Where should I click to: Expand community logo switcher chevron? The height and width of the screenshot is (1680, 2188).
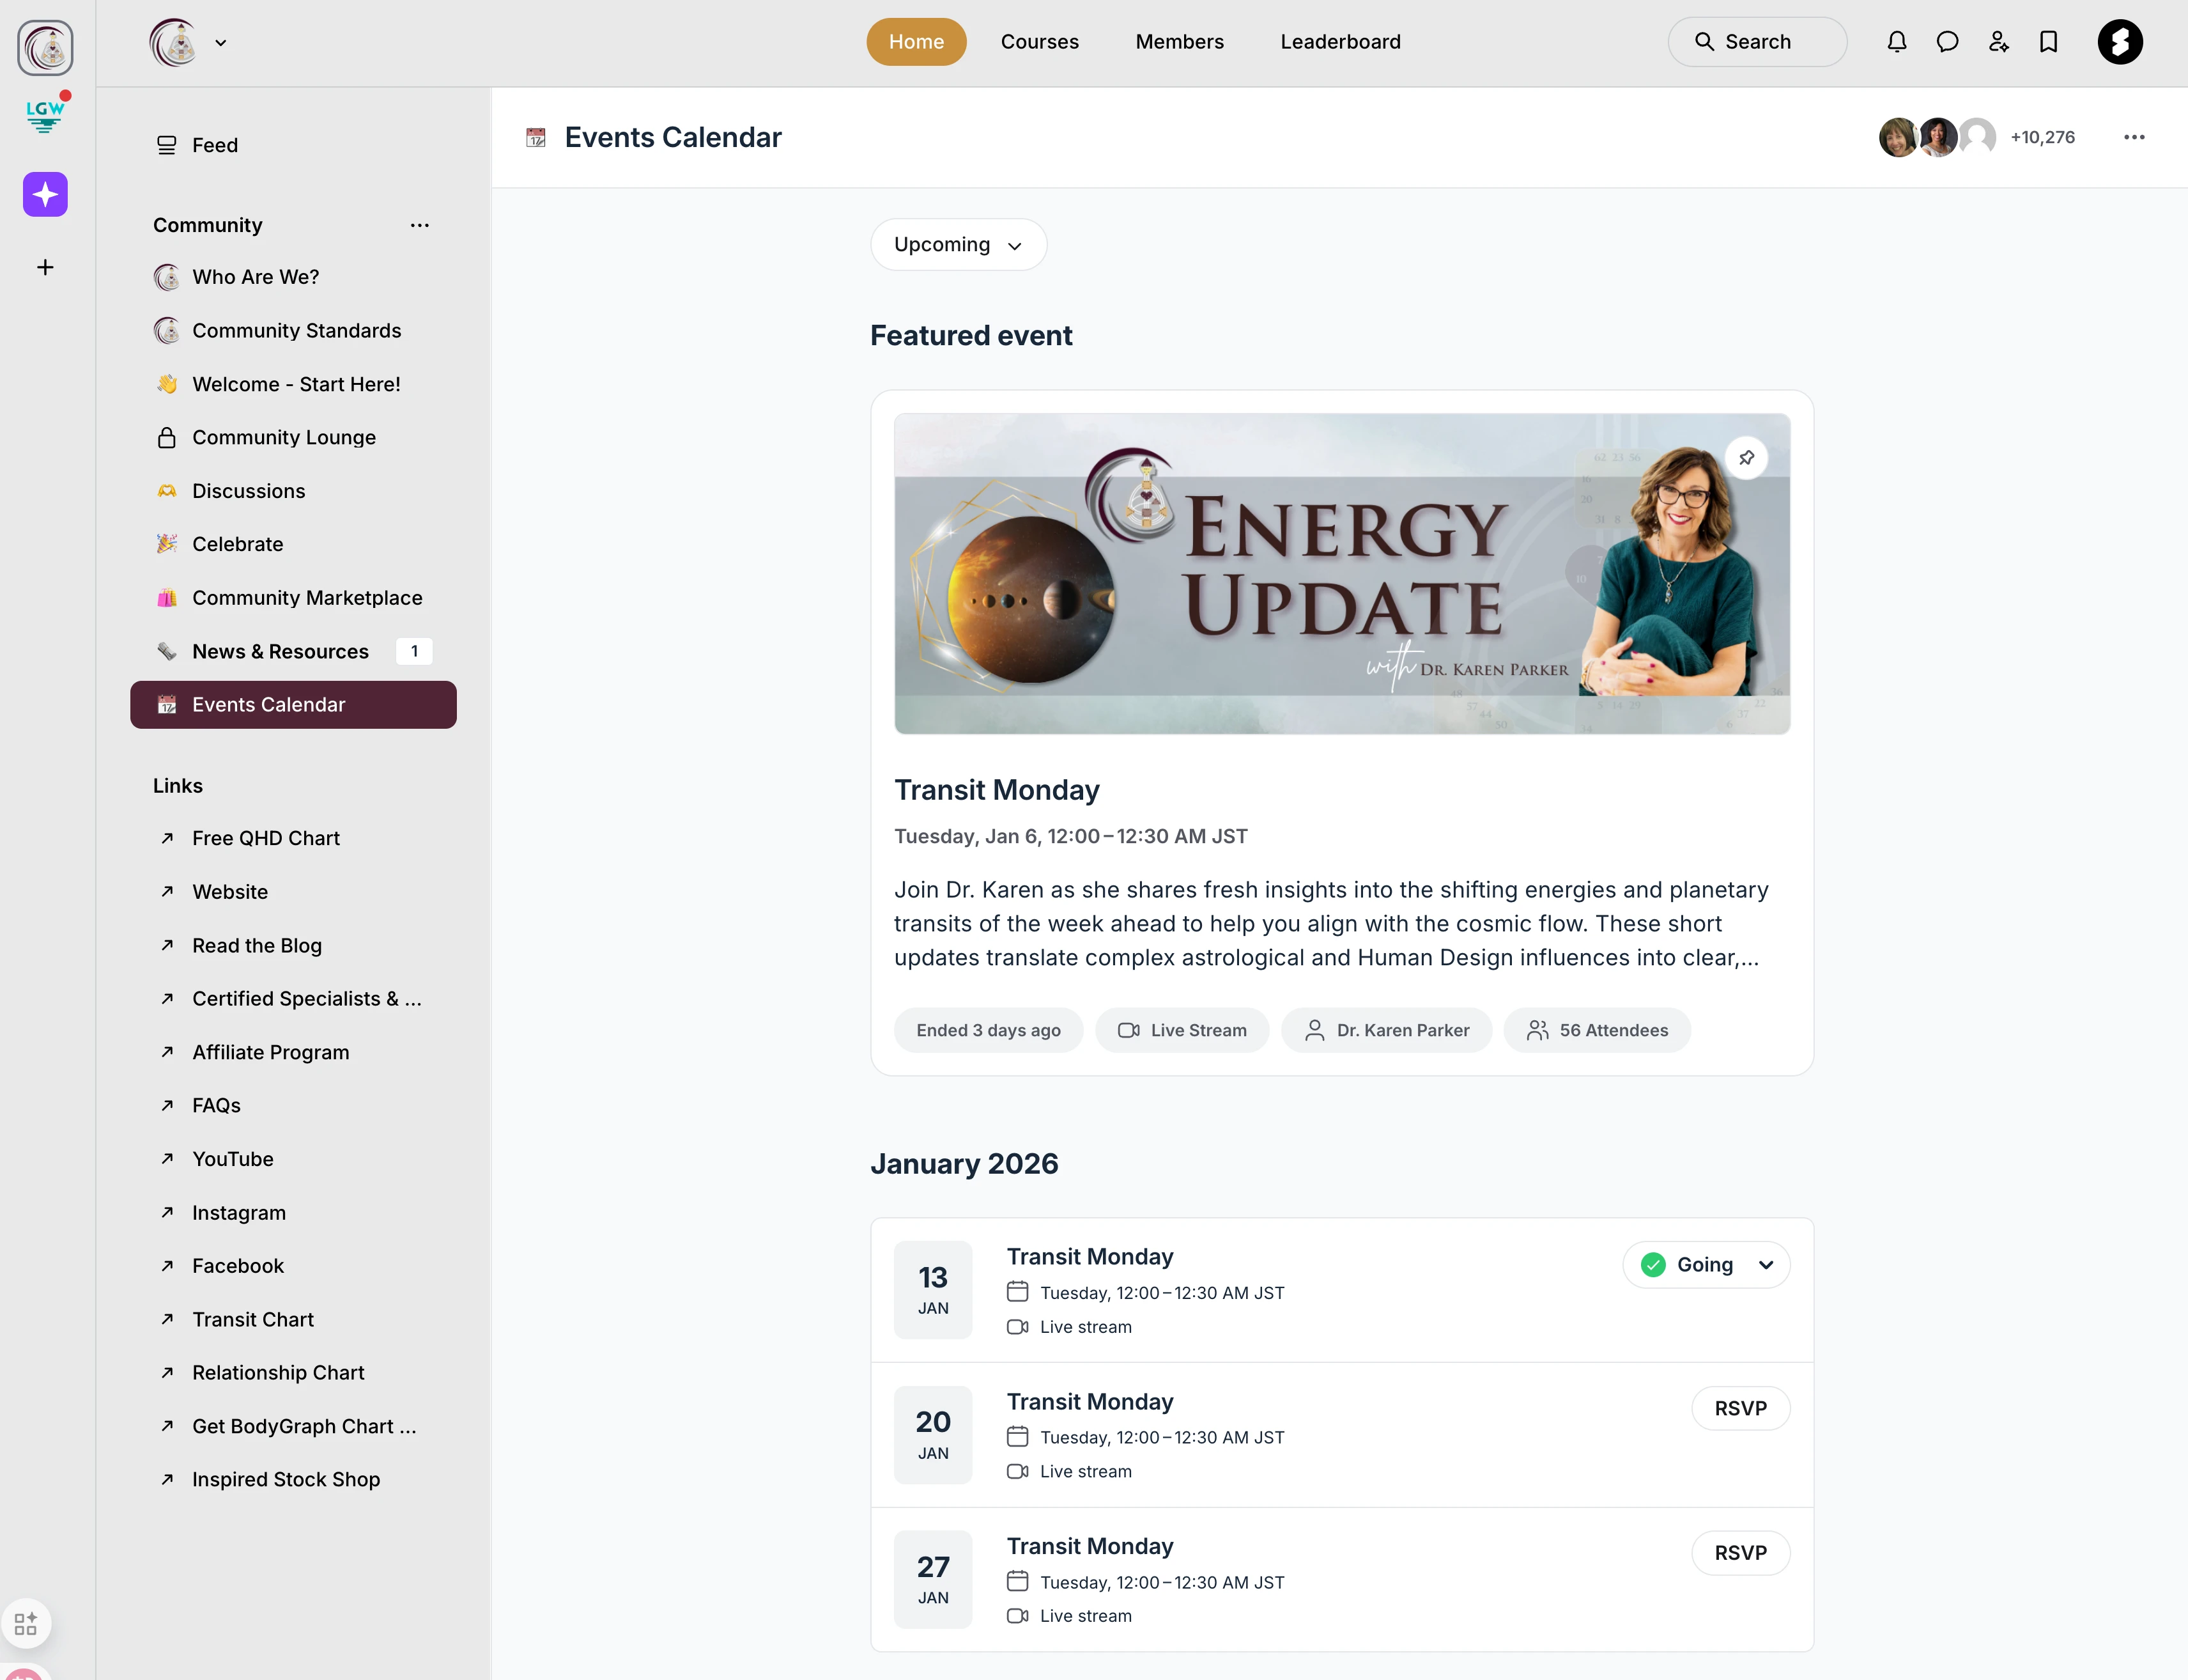221,43
